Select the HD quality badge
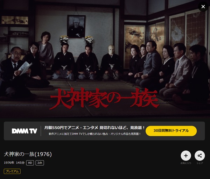The height and width of the screenshot is (179, 210). [30, 163]
